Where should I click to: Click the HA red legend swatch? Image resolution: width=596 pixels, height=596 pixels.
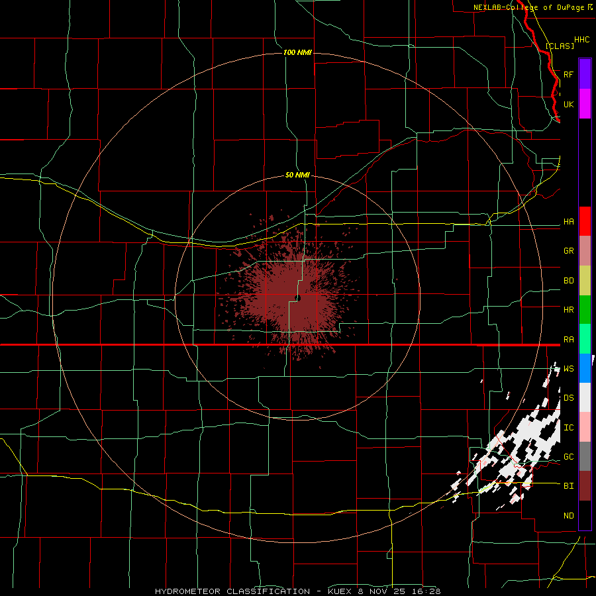click(585, 221)
